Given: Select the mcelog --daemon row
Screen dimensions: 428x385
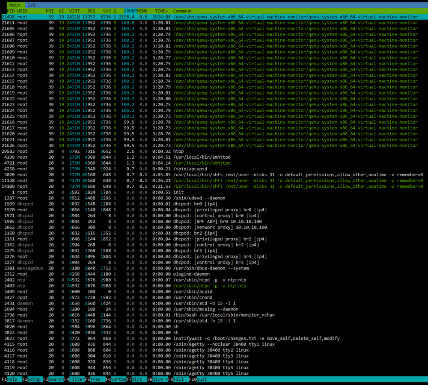Looking at the screenshot, I should [x=214, y=309].
